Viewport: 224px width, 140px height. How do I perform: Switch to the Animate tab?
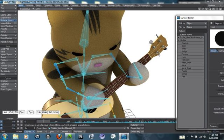click(x=29, y=6)
